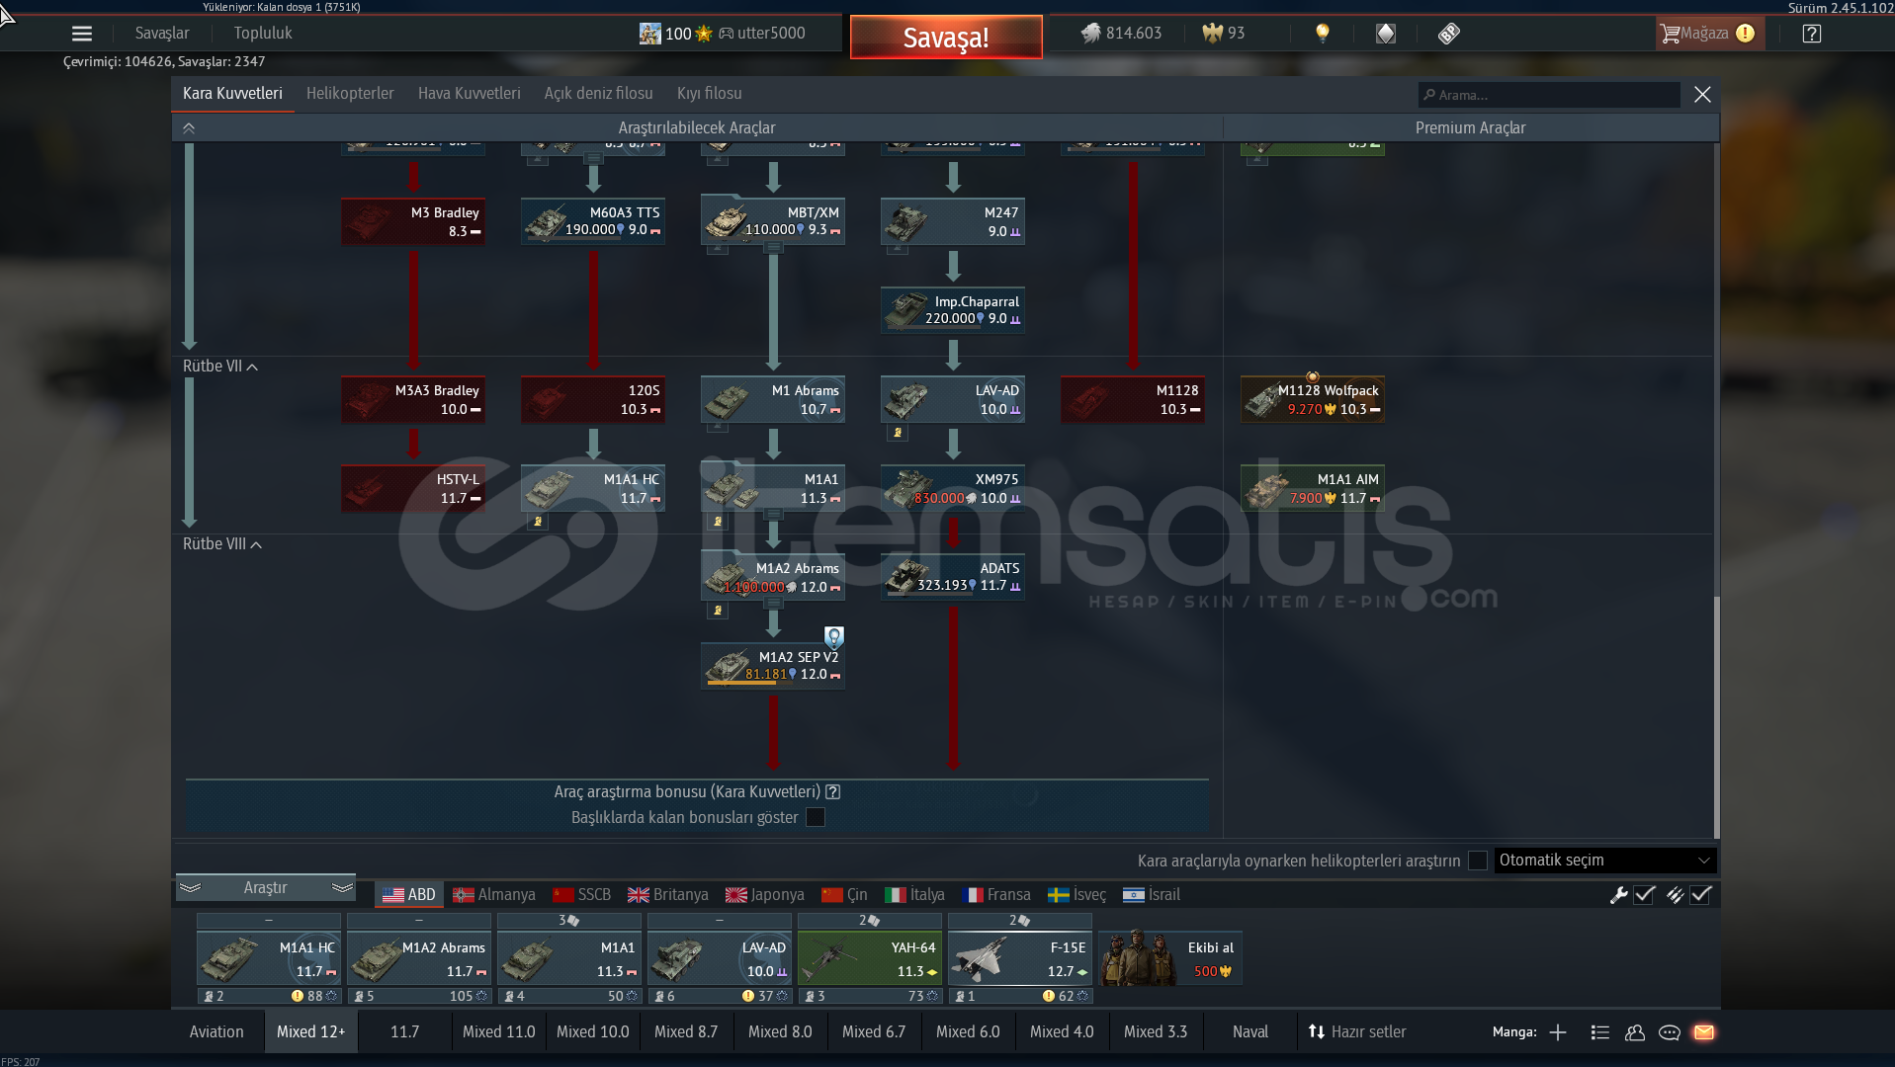Image resolution: width=1895 pixels, height=1067 pixels.
Task: Open the hamburger main menu
Action: 82,34
